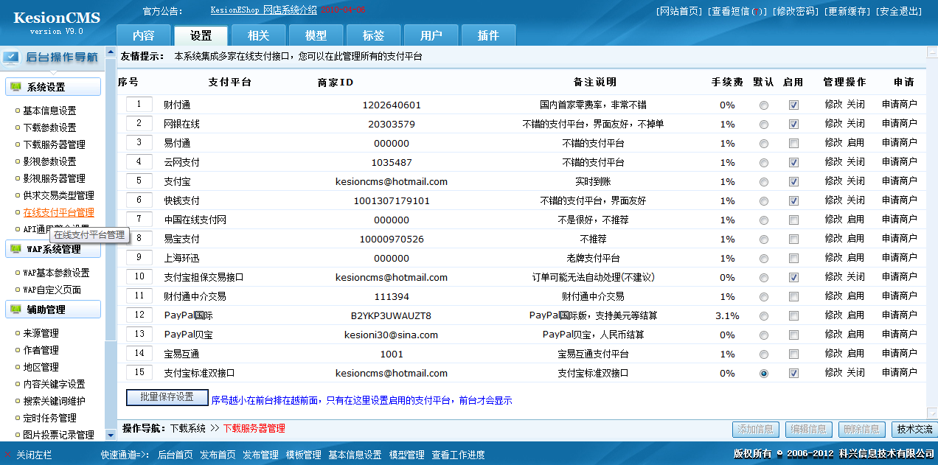Open the 模型 tab
The height and width of the screenshot is (465, 938).
[x=316, y=35]
